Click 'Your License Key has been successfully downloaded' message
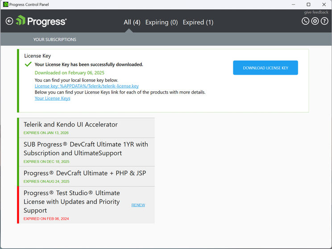 [89, 65]
